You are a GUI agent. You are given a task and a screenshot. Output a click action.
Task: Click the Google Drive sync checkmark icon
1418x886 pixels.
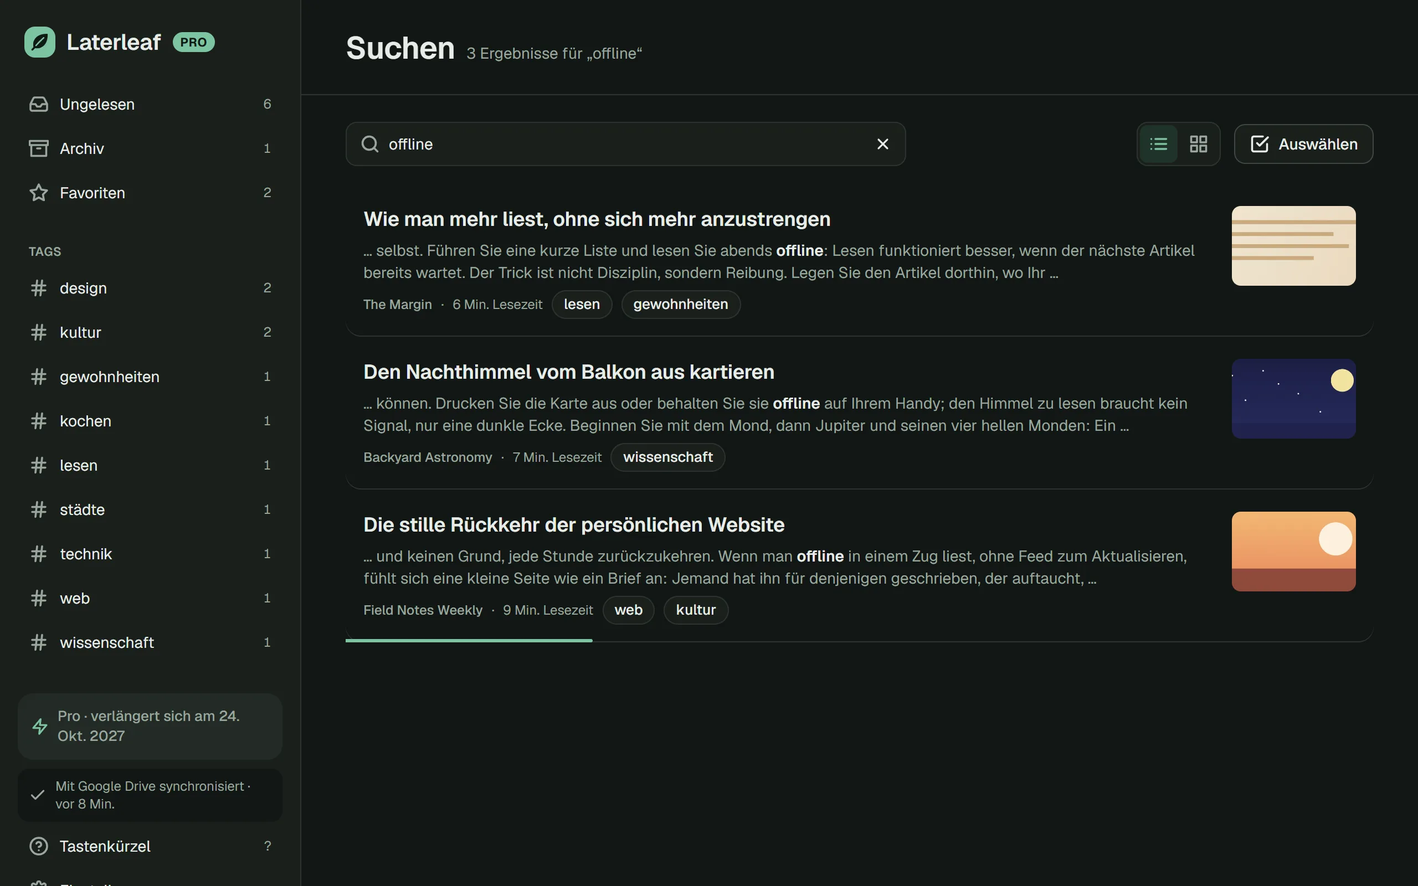[x=38, y=795]
